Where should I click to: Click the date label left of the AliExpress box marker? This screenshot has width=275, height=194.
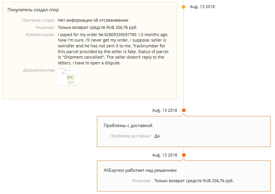(x=165, y=155)
